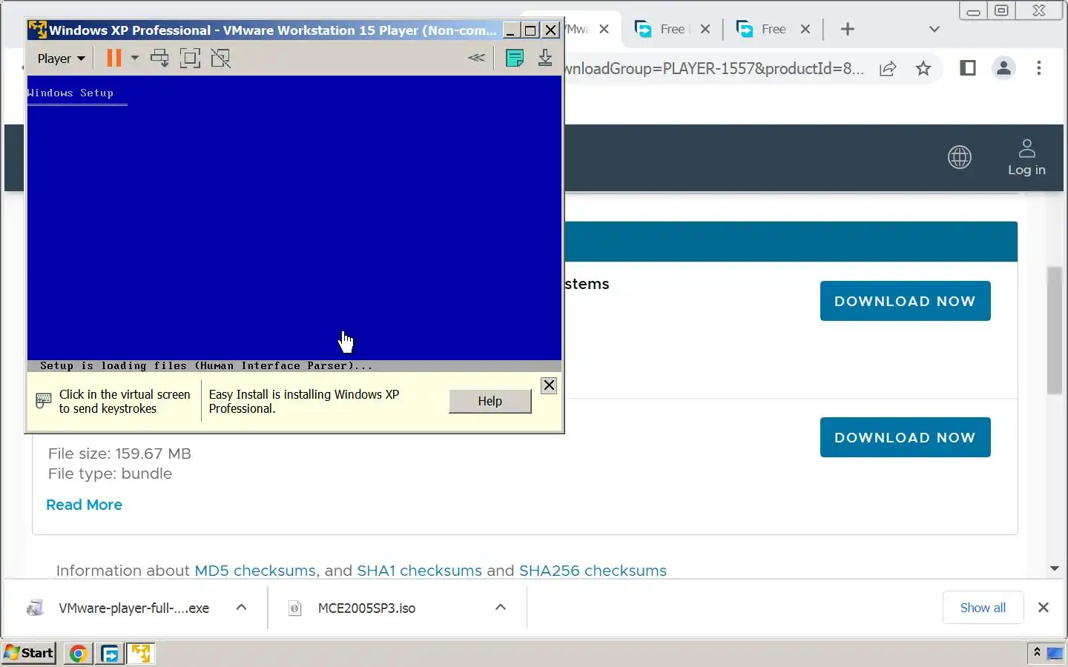1068x667 pixels.
Task: Open the VMware message log note icon
Action: [515, 58]
